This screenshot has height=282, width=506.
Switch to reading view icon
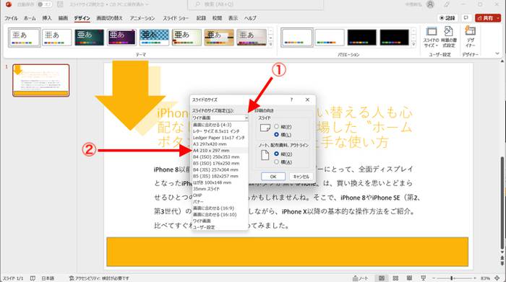point(409,278)
